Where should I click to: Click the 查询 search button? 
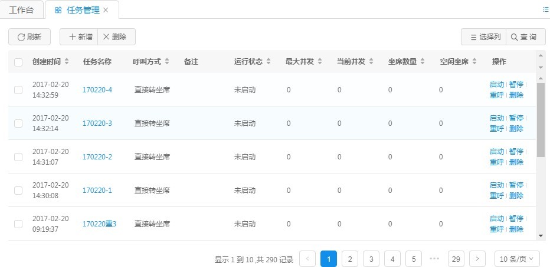[x=523, y=37]
